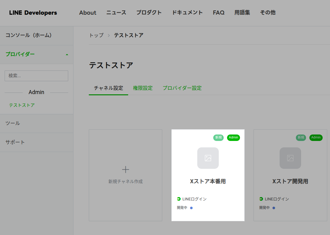330x235 pixels.
Task: Open the FAQ page
Action: tap(218, 13)
